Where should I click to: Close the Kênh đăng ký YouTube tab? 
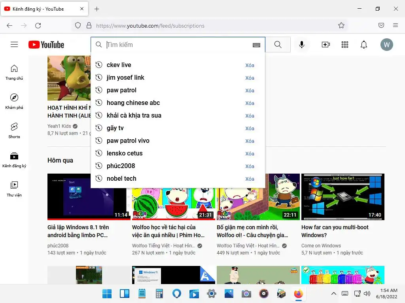coord(82,9)
